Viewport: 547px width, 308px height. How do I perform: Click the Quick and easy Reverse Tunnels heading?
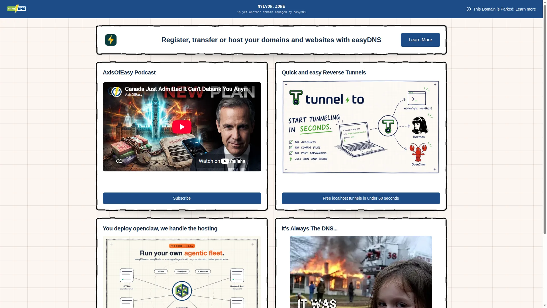click(324, 72)
